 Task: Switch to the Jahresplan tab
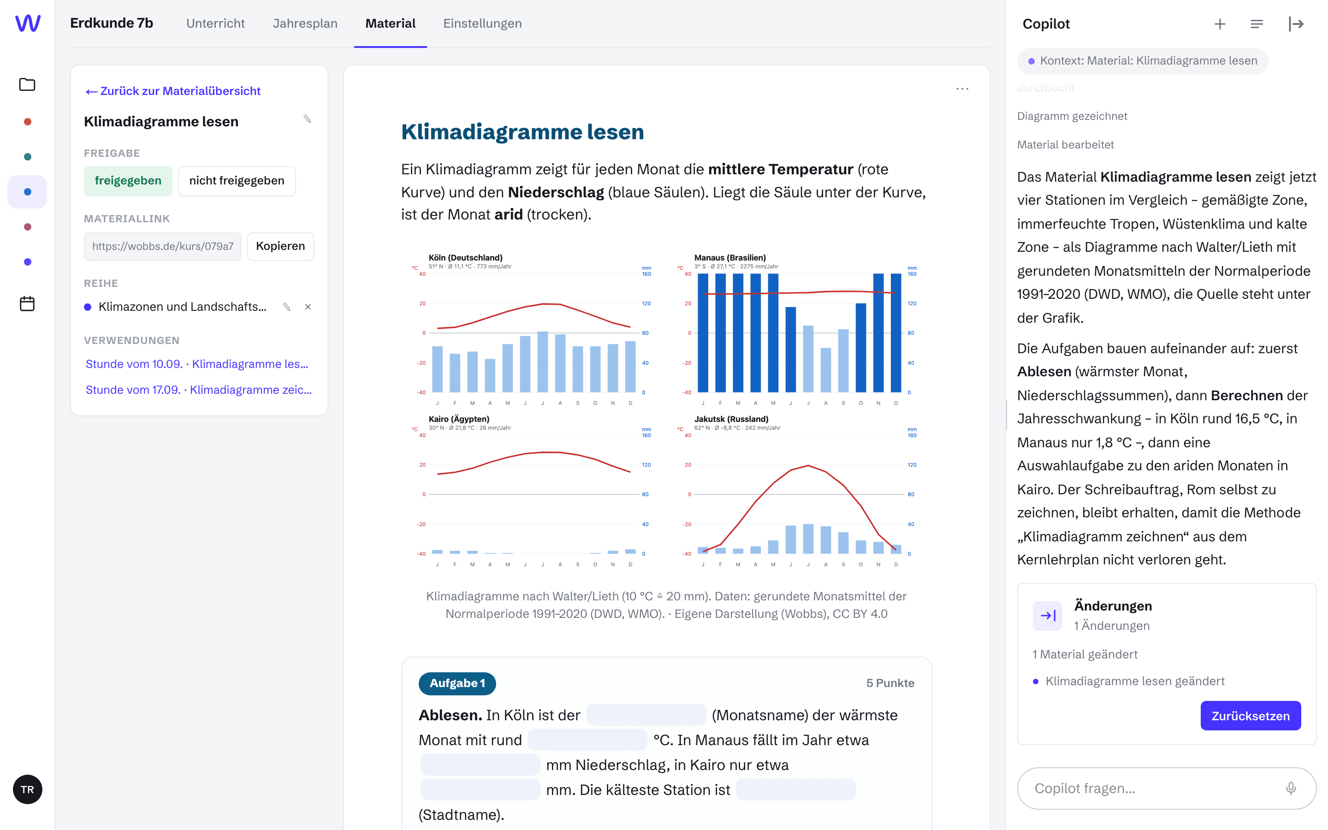tap(305, 24)
